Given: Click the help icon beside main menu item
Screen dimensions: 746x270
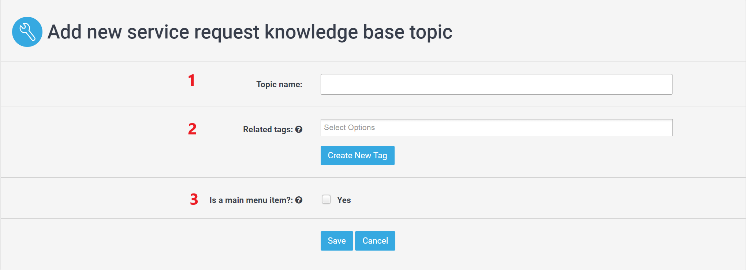Looking at the screenshot, I should (x=299, y=200).
